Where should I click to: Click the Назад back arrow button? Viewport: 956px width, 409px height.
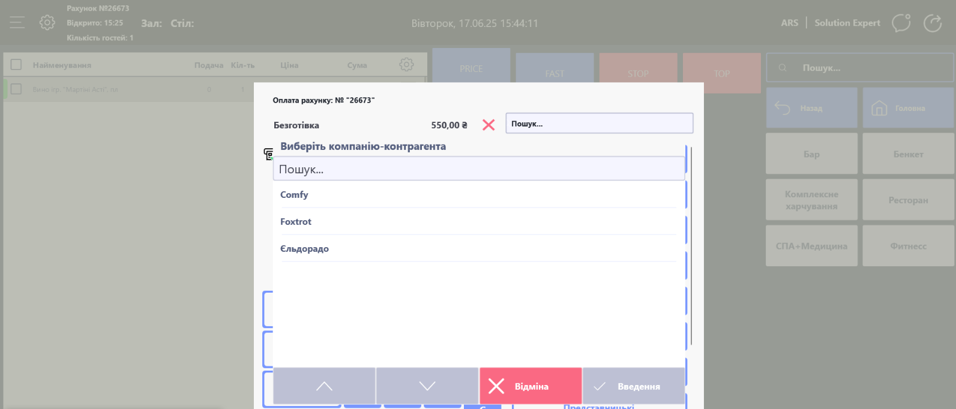[811, 108]
